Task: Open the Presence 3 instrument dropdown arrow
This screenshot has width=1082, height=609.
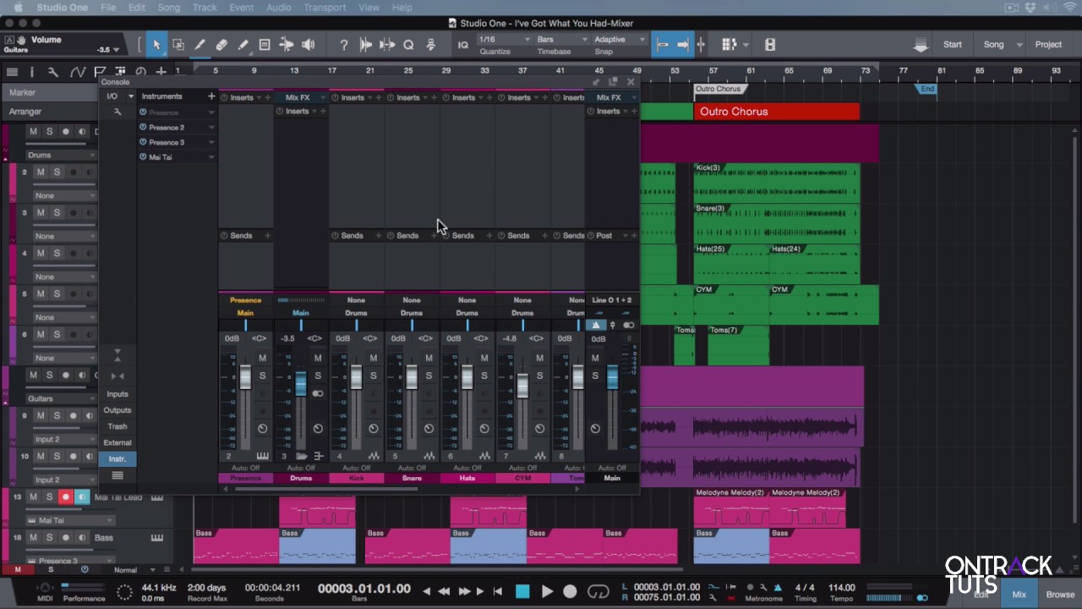Action: [x=211, y=142]
